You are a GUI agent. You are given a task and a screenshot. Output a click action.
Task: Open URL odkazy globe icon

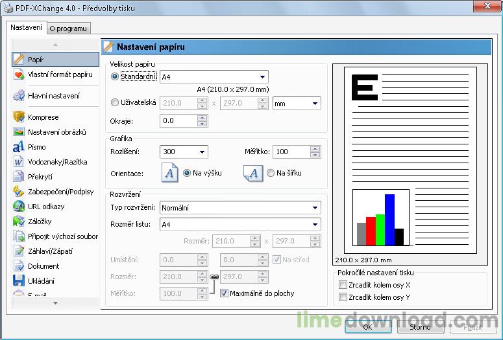click(19, 207)
